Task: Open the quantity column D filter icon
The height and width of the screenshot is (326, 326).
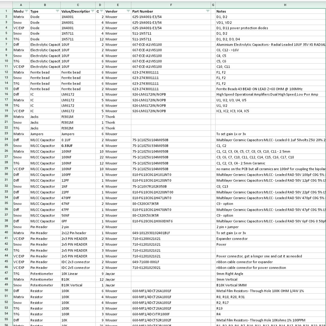Action: coord(101,11)
